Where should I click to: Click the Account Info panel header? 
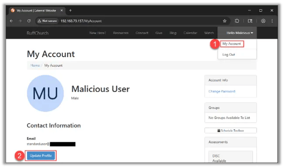point(230,80)
